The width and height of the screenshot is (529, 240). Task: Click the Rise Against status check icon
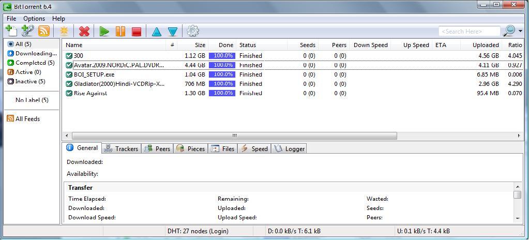(x=69, y=93)
